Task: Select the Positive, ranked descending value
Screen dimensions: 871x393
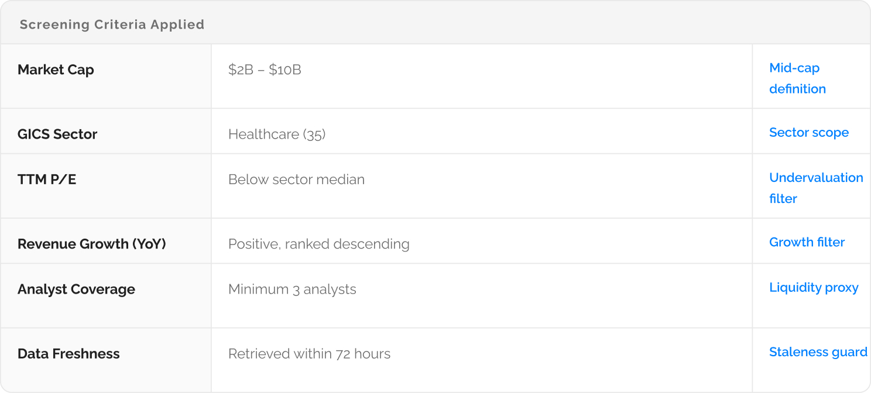Action: click(318, 244)
